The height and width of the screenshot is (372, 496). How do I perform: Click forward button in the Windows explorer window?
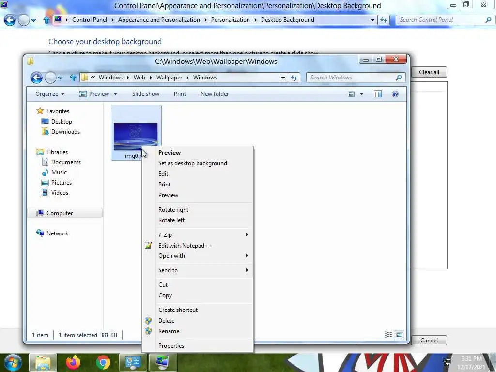[50, 77]
